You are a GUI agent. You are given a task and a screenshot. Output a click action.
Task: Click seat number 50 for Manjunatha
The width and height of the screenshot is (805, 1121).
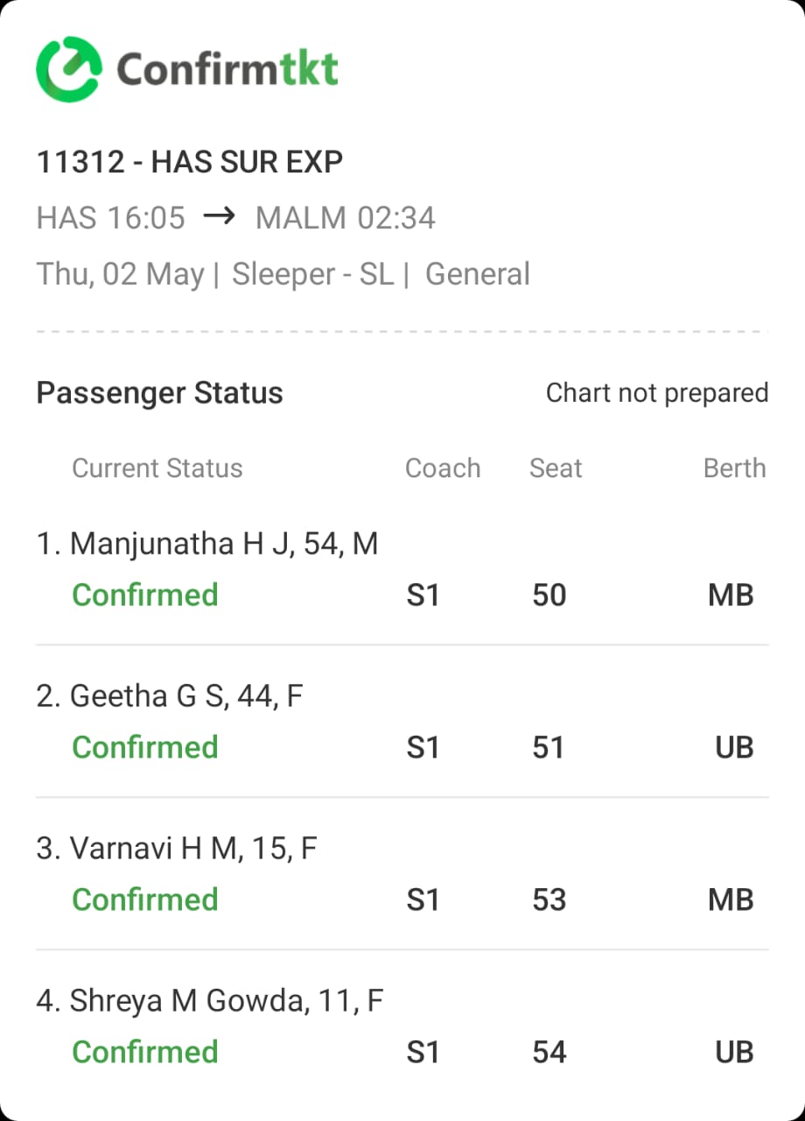[549, 595]
